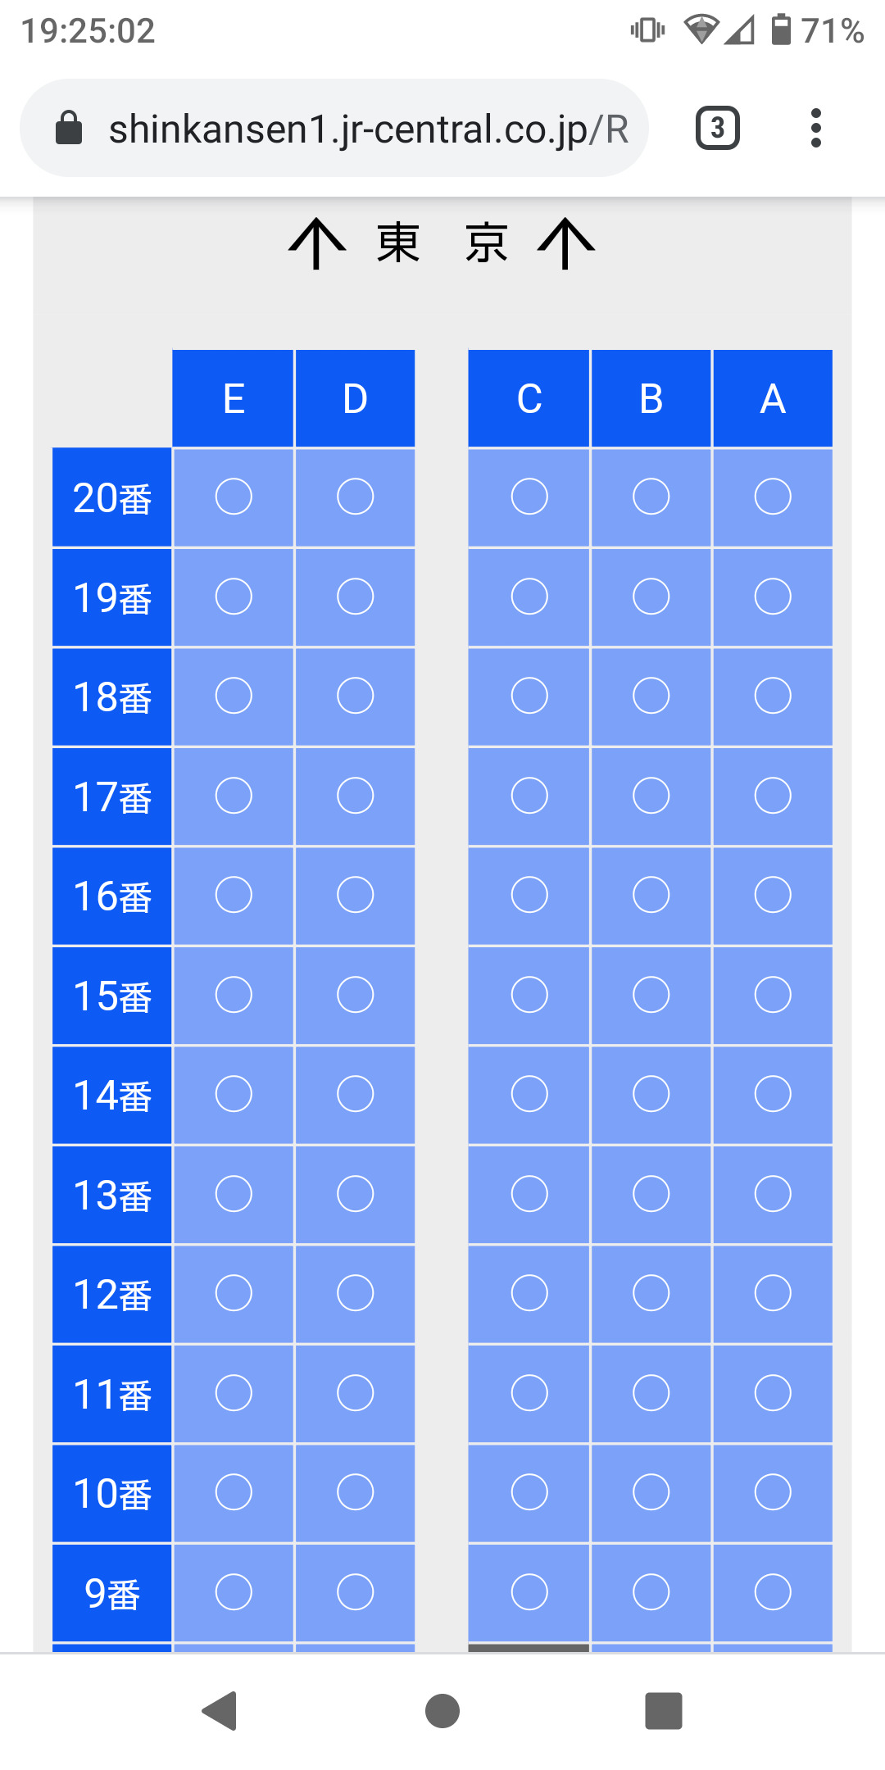
Task: Tap the column E header
Action: click(234, 399)
